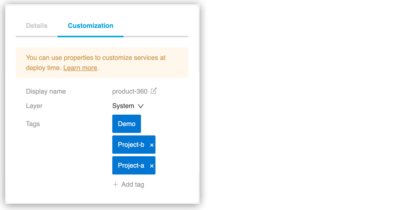This screenshot has width=411, height=210.
Task: Remove the Project-a tag using its x icon
Action: pos(152,165)
